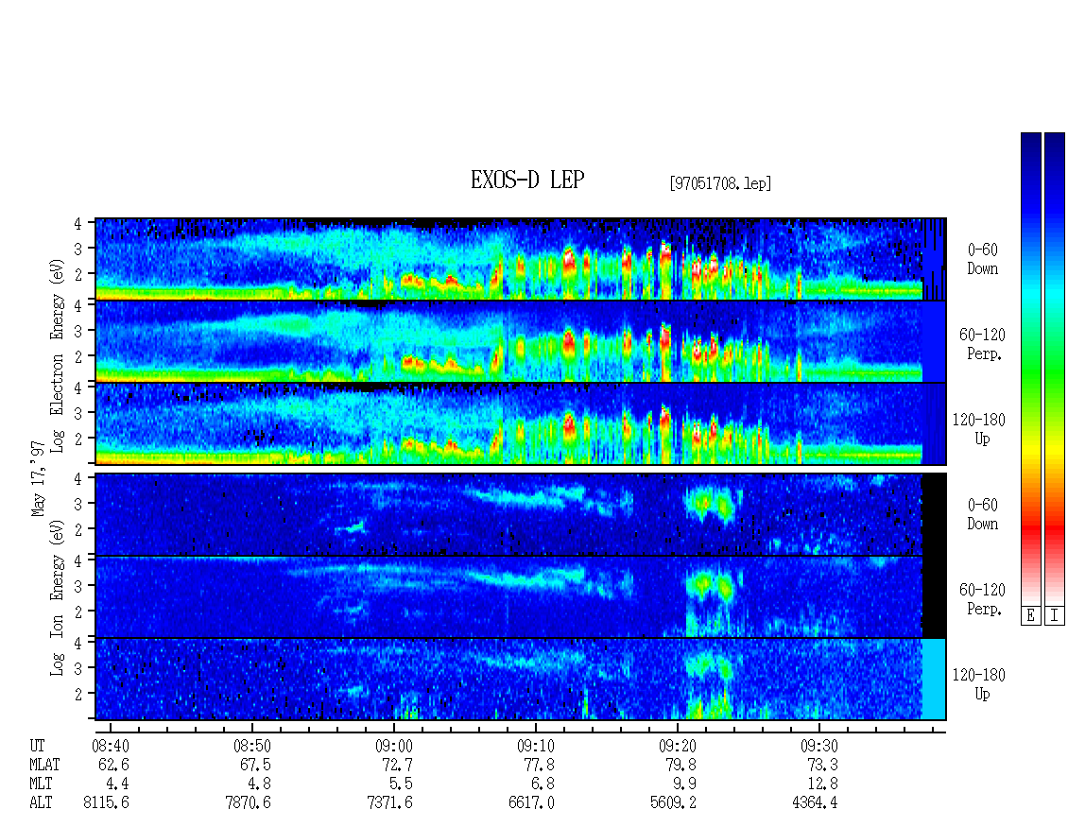Click the MLAT row label
Viewport: 1068px width, 827px height.
tap(44, 765)
